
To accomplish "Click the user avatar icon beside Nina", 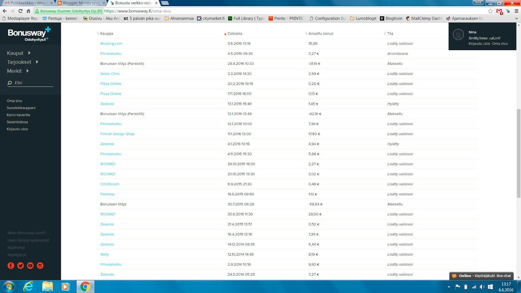I will tap(458, 35).
